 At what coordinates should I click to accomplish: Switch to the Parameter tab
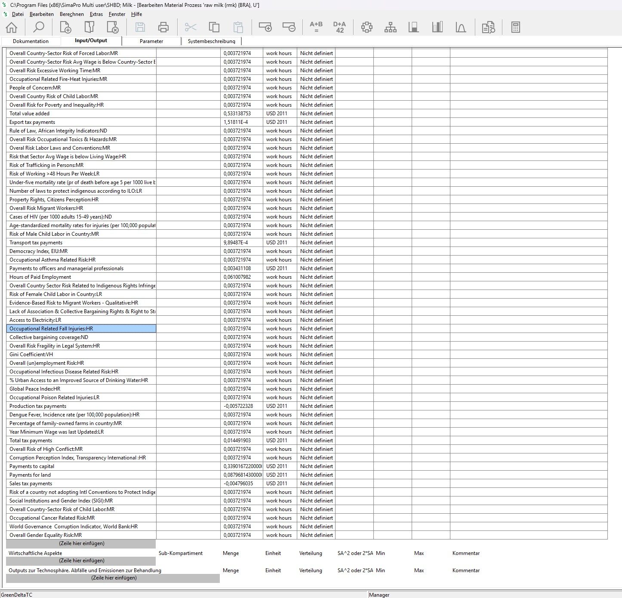point(151,41)
